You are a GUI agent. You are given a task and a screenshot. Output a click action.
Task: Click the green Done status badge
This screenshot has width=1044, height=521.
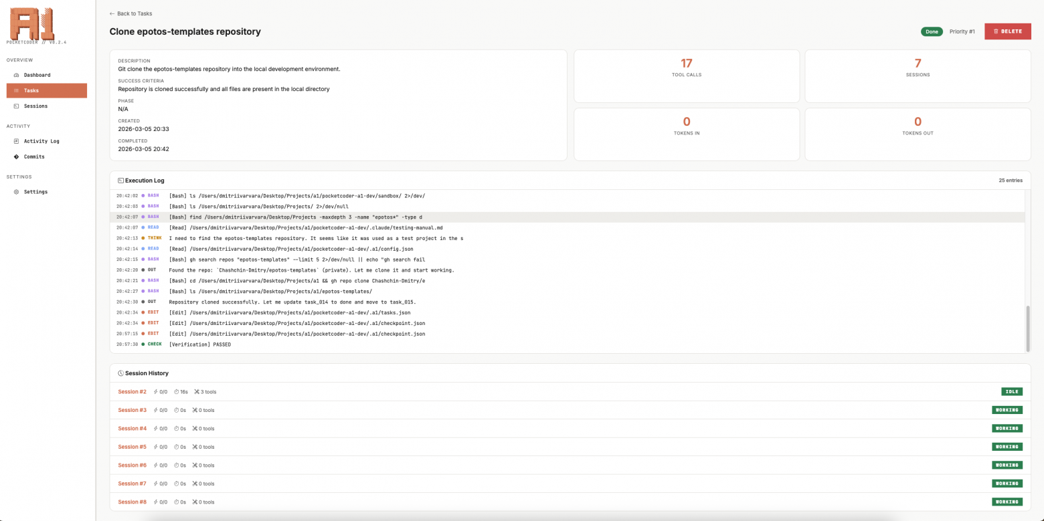coord(932,31)
